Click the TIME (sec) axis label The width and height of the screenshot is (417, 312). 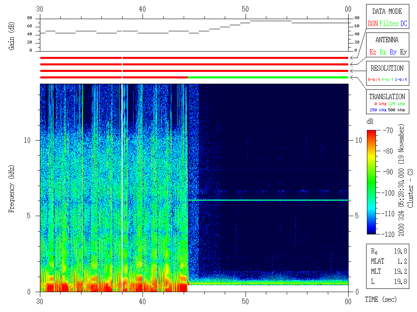(x=380, y=299)
